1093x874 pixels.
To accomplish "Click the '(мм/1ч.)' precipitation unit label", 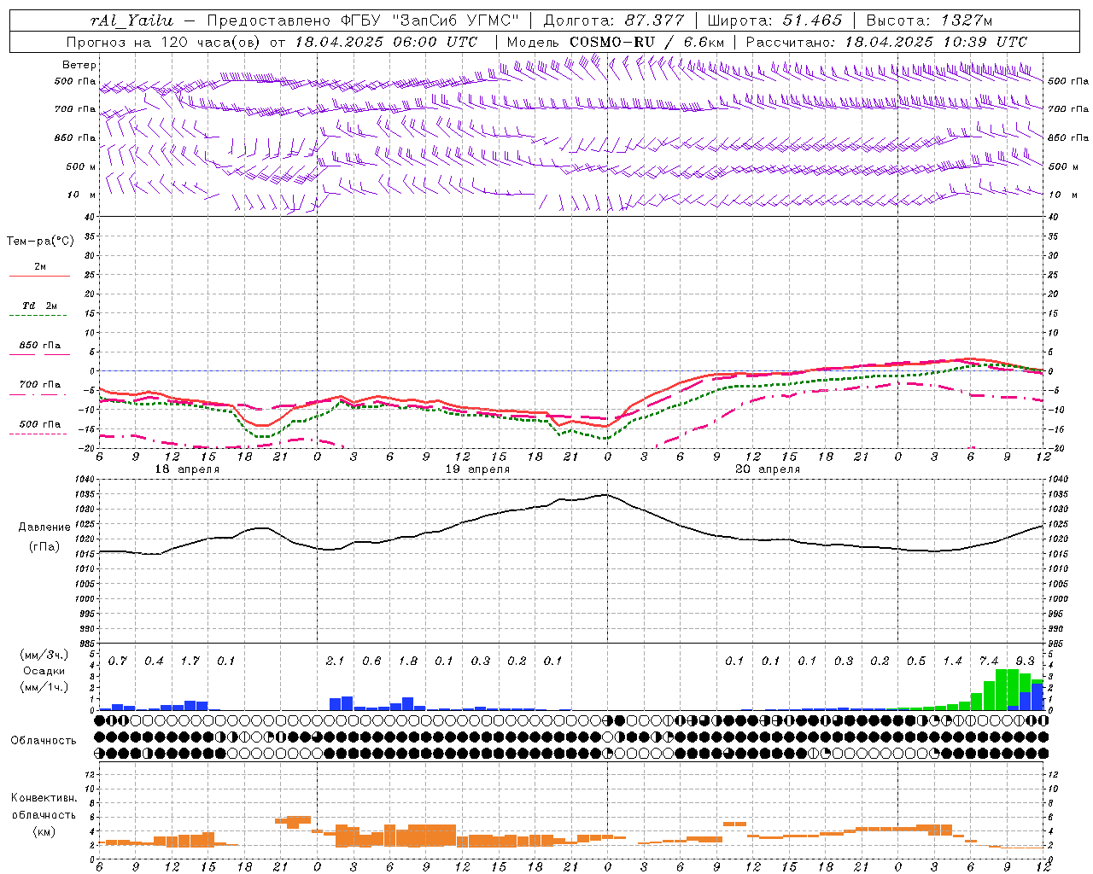I will [x=44, y=687].
